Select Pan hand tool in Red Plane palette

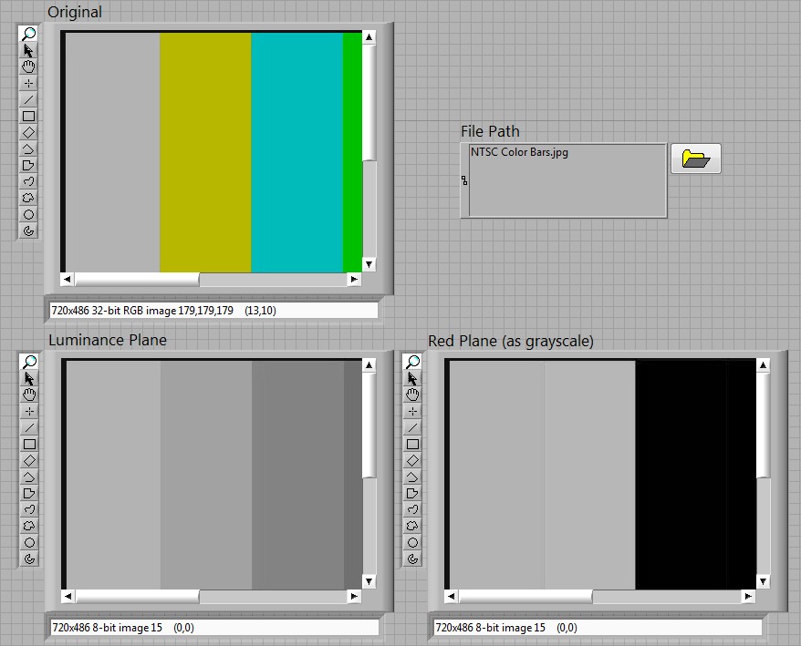click(x=412, y=395)
